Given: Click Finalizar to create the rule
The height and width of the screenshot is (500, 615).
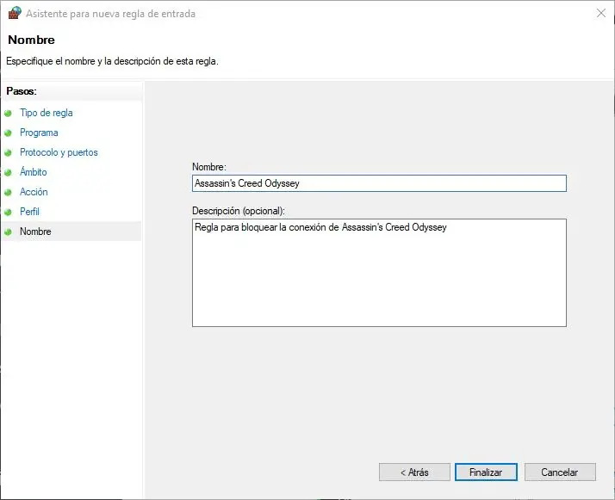Looking at the screenshot, I should point(486,472).
